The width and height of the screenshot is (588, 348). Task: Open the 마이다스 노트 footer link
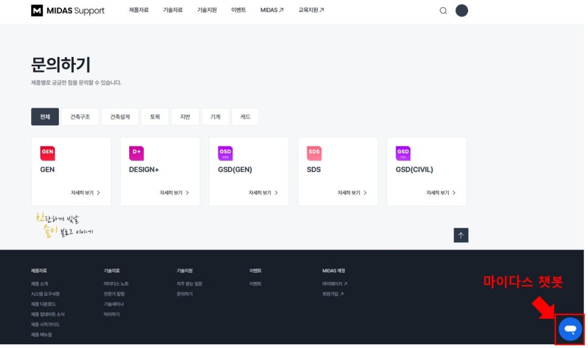[116, 284]
